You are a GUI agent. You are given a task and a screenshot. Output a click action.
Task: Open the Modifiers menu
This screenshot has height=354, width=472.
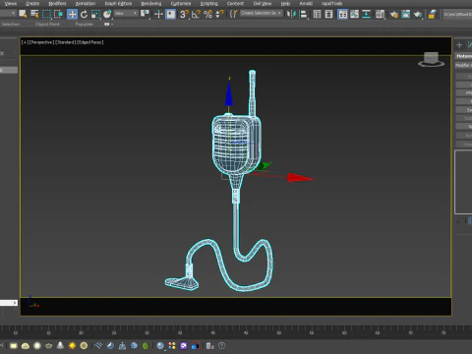pos(57,4)
